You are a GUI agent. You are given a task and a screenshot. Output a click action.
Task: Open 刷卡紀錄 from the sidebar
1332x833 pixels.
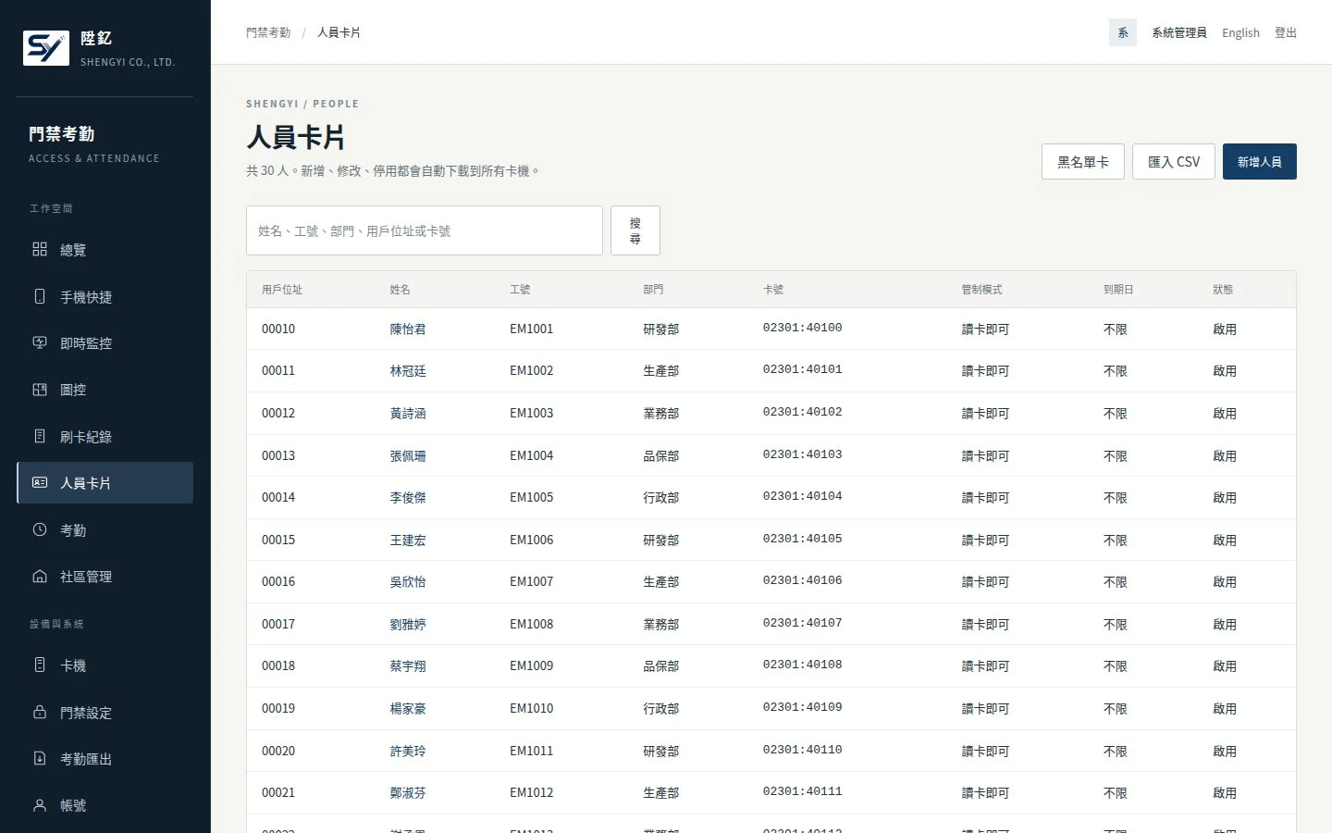tap(105, 437)
